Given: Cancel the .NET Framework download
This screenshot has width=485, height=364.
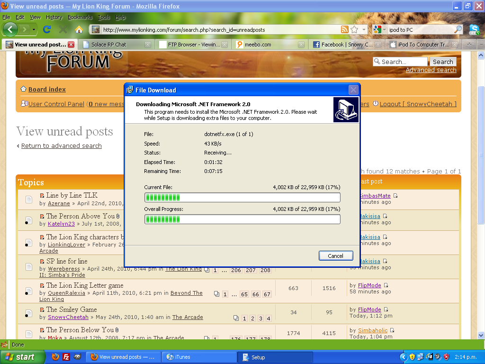Looking at the screenshot, I should [335, 256].
